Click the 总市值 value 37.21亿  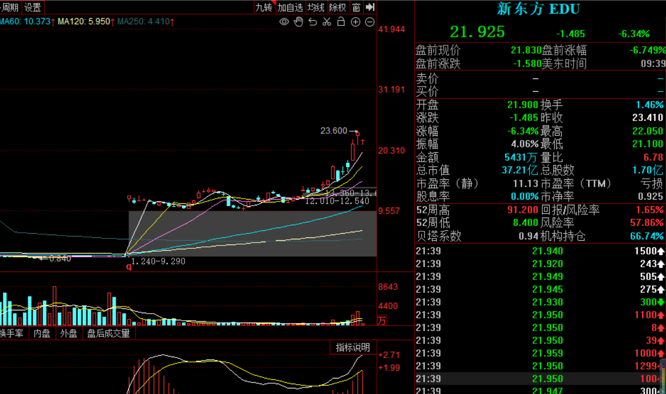click(520, 170)
